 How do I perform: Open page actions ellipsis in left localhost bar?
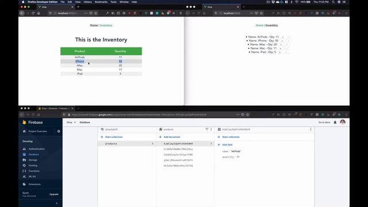click(x=86, y=13)
